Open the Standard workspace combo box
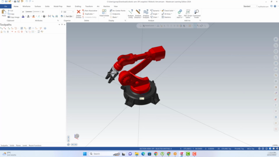 pyautogui.click(x=250, y=6)
